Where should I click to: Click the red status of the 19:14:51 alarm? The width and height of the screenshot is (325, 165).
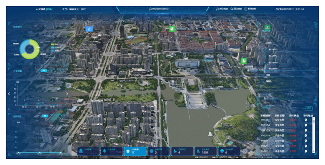(x=293, y=120)
